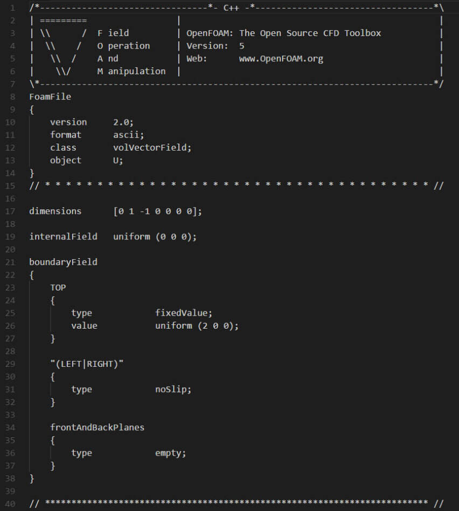Click line number 40 in the gutter
The height and width of the screenshot is (511, 459).
coord(10,504)
